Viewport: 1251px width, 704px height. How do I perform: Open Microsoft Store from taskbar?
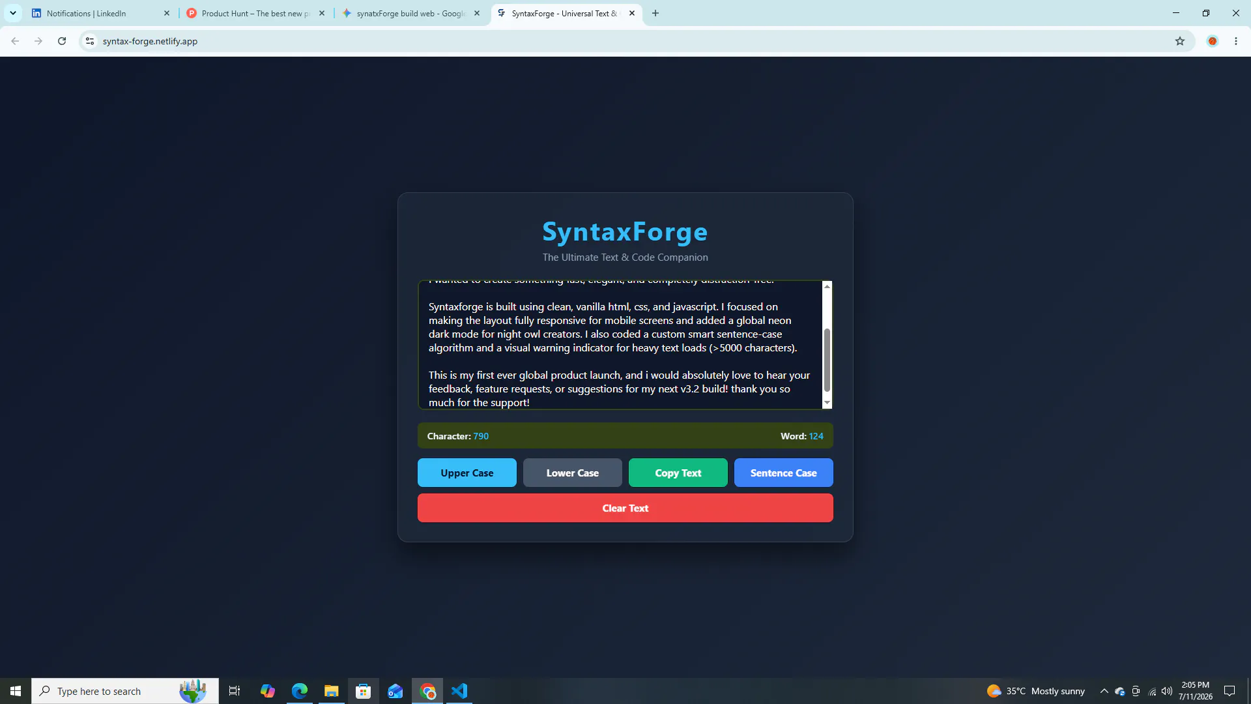coord(364,691)
